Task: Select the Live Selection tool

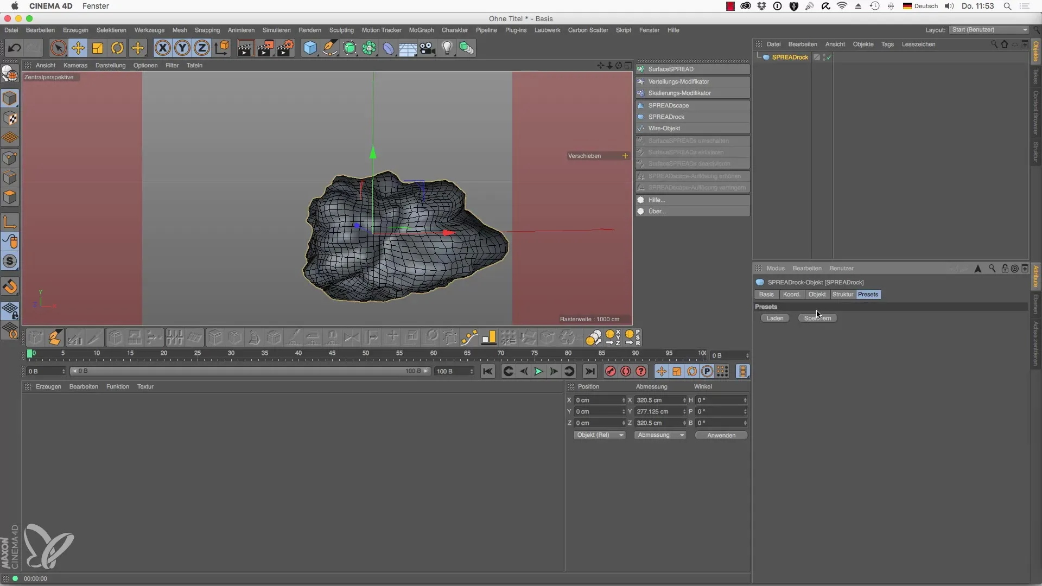Action: coord(58,48)
